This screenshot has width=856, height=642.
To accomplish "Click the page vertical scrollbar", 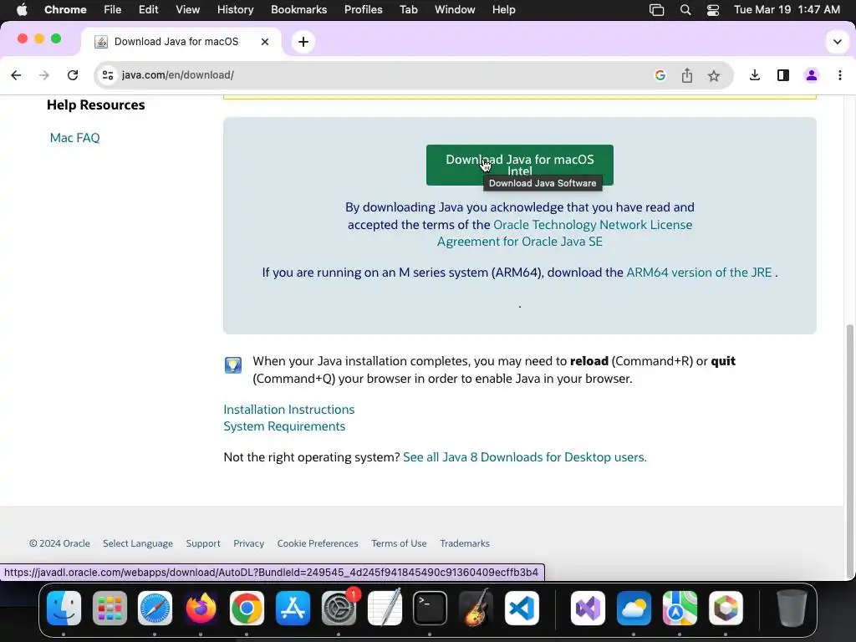I will click(x=849, y=451).
